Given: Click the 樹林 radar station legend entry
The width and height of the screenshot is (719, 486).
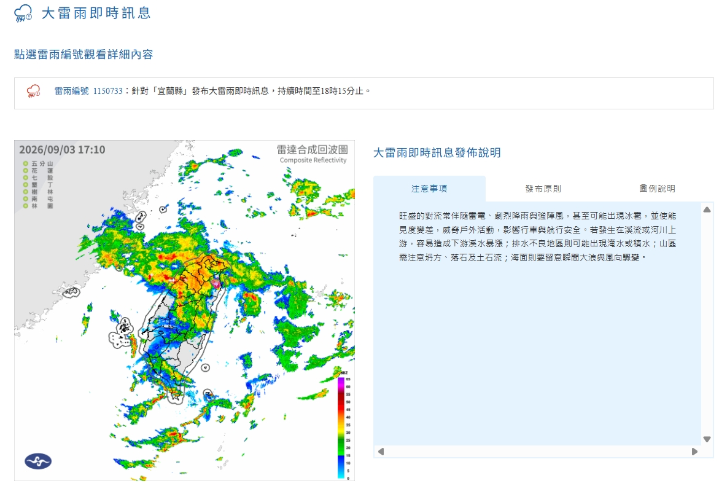Looking at the screenshot, I should tap(38, 192).
